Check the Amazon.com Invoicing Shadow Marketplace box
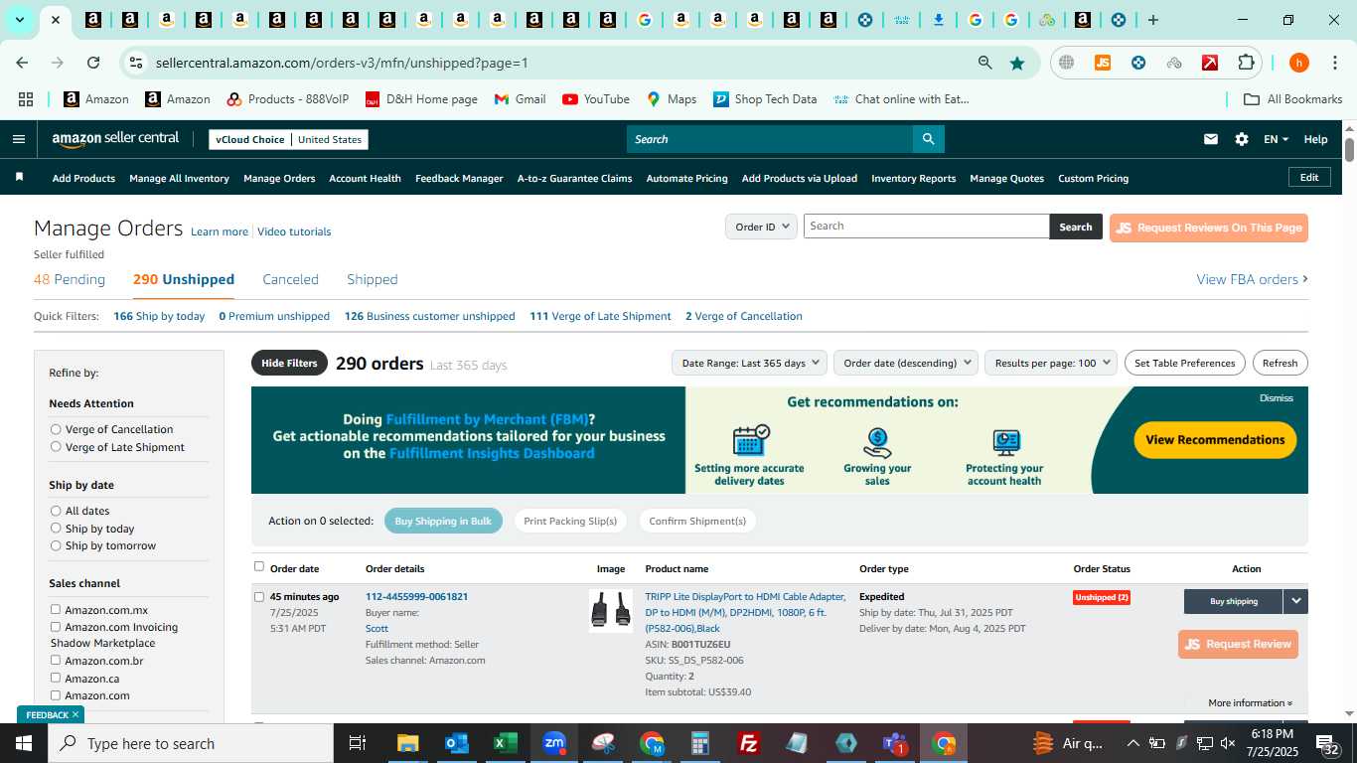1357x763 pixels. 56,627
